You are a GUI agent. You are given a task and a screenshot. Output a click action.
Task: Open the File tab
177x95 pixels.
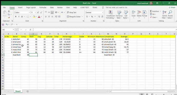pos(4,8)
